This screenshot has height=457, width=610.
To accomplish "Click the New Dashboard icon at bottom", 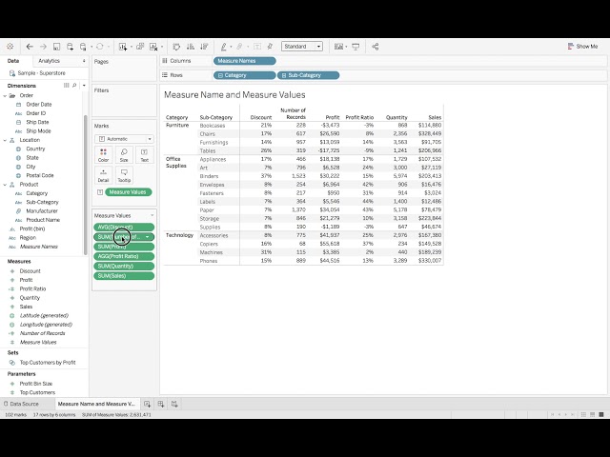I will pos(161,404).
